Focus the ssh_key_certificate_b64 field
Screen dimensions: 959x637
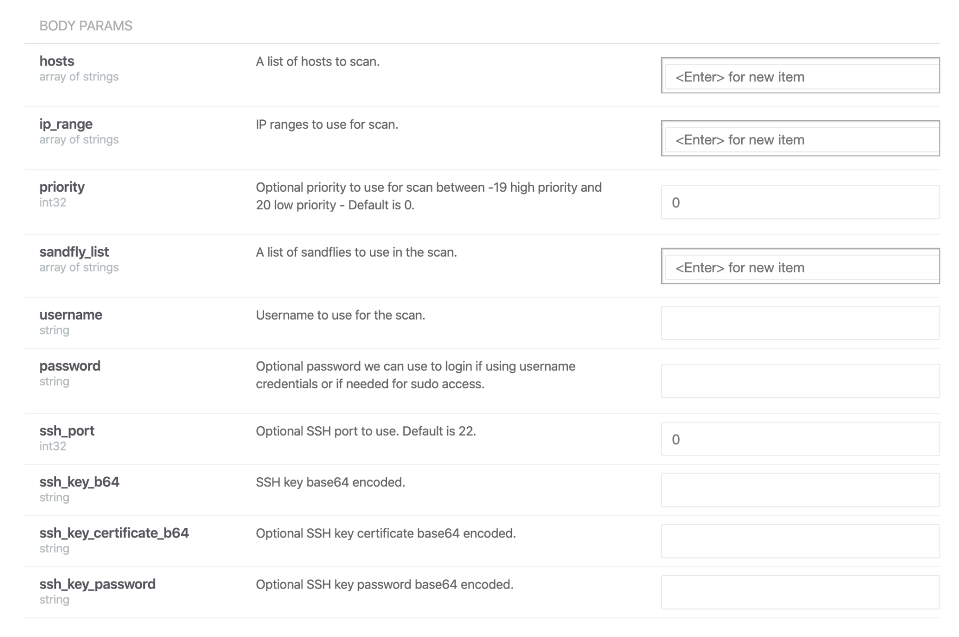[x=800, y=541]
